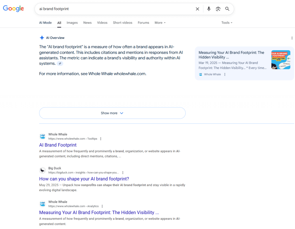Viewport: 295px width, 229px height.
Task: Click the AI Brand Footprint article thumbnail
Action: 281,60
